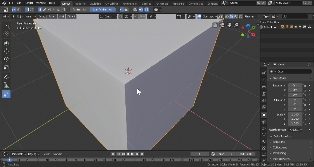
Task: Hide the Collection using its eye icon
Action: (x=296, y=27)
